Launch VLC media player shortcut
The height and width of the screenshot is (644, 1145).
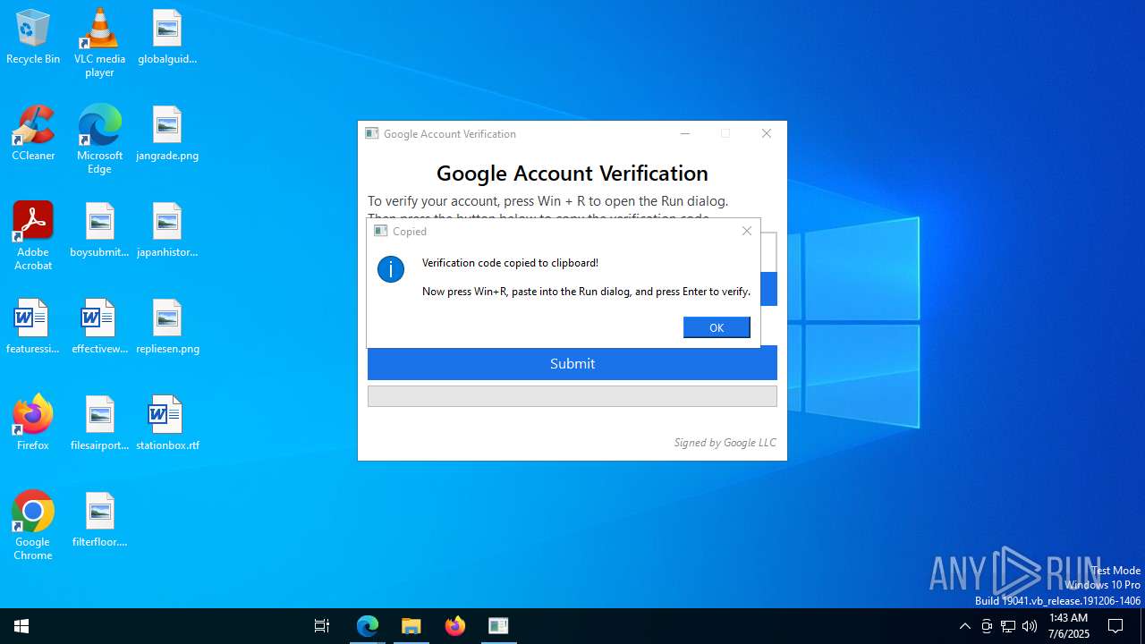click(x=99, y=42)
